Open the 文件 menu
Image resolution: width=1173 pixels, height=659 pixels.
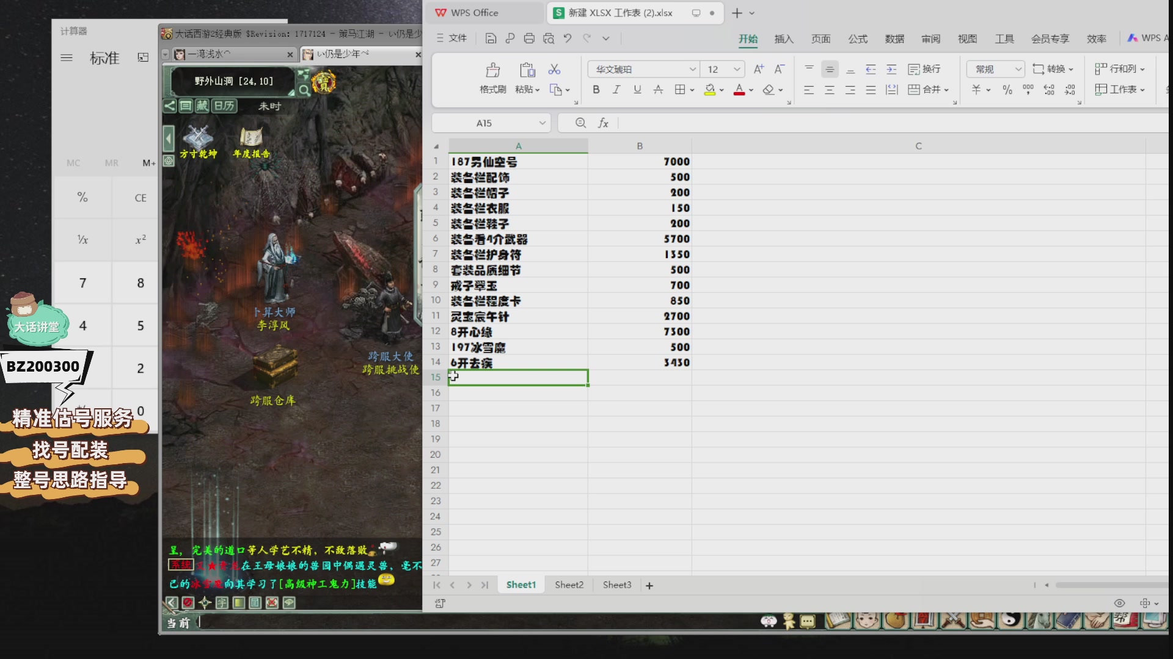451,38
